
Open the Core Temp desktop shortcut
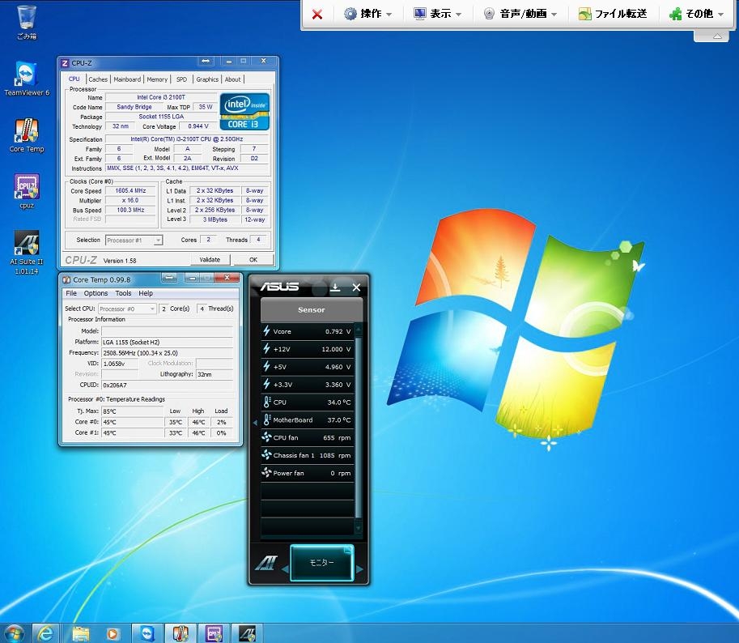pos(27,133)
